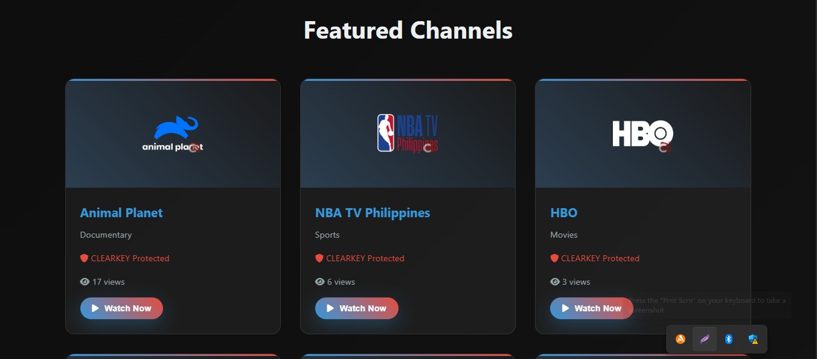Image resolution: width=817 pixels, height=359 pixels.
Task: Open the Bluetooth tray icon
Action: [729, 339]
